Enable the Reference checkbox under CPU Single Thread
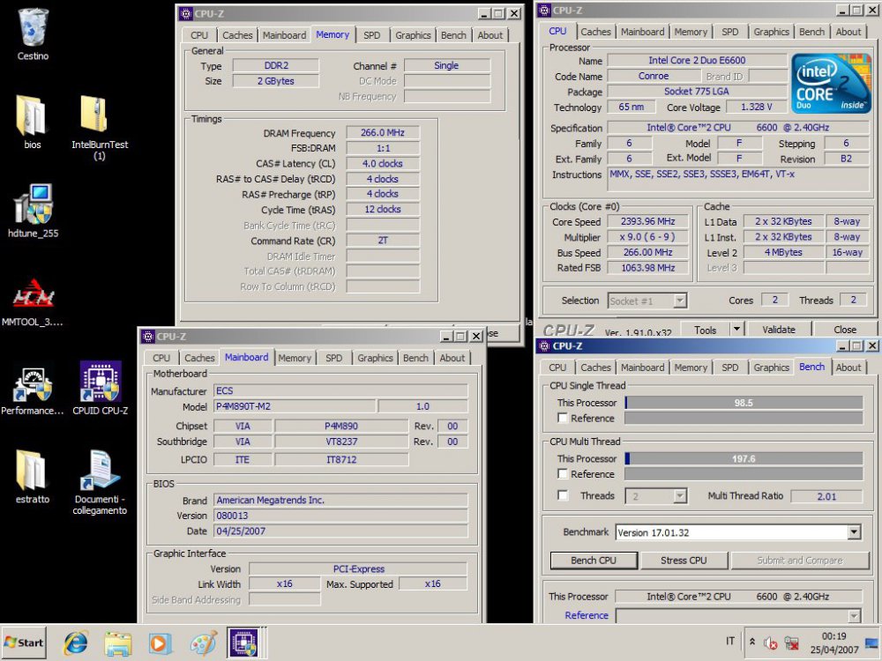This screenshot has width=882, height=661. click(x=562, y=418)
